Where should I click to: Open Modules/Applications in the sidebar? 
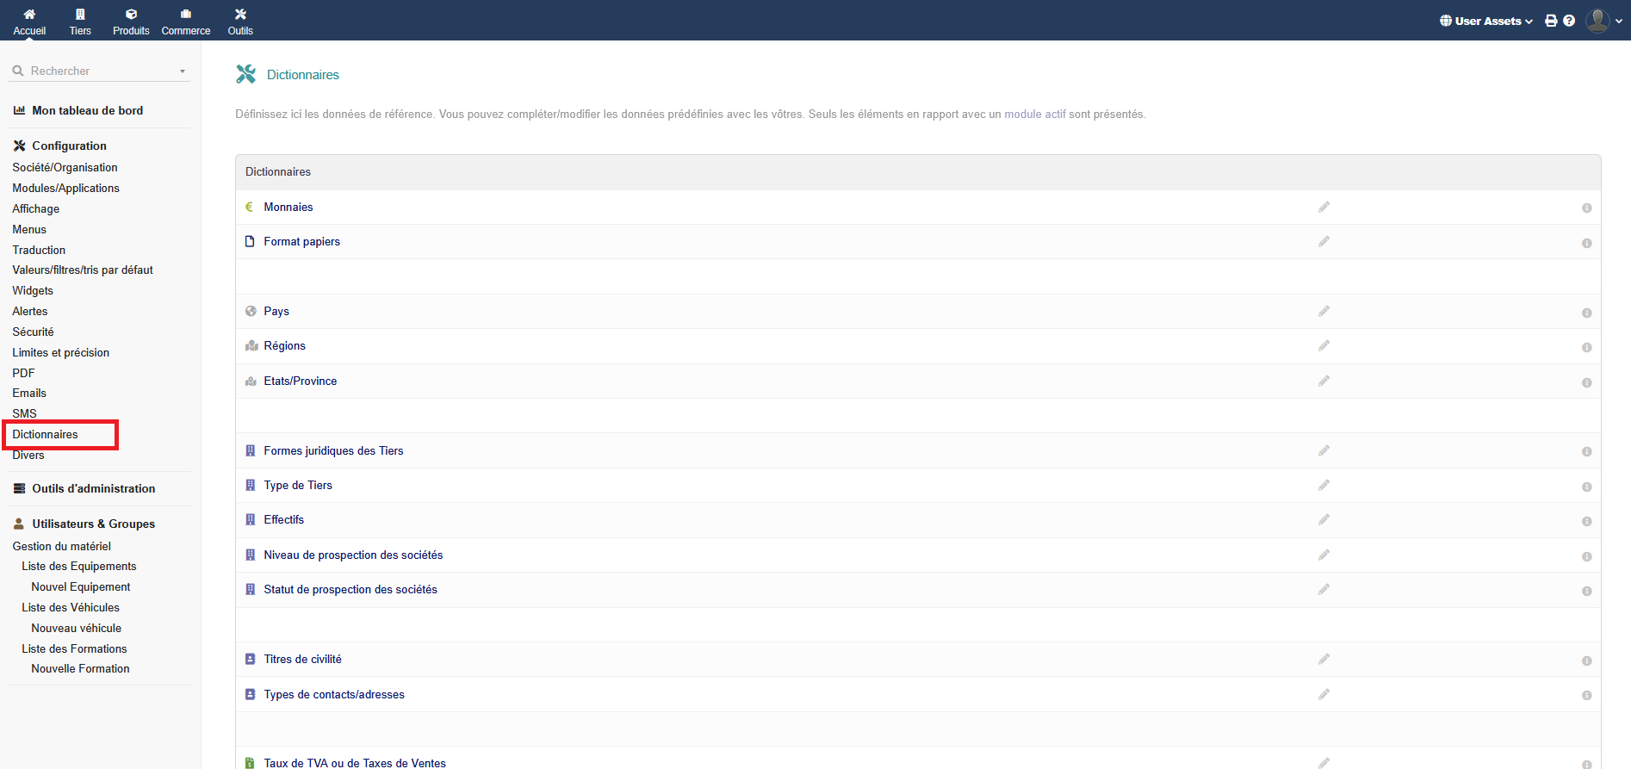[x=65, y=188]
